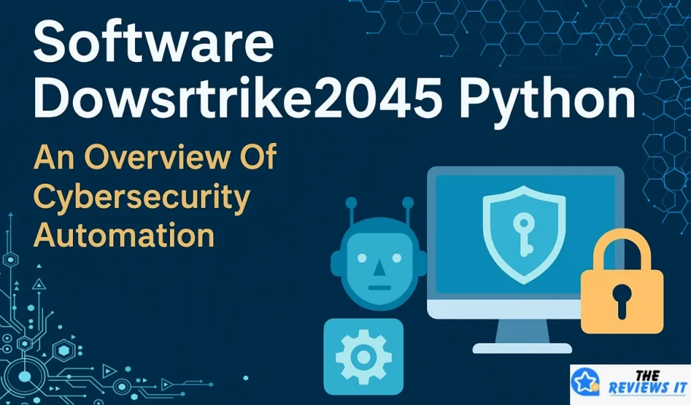Click the "Cybersecurity" subtitle word

[x=142, y=198]
